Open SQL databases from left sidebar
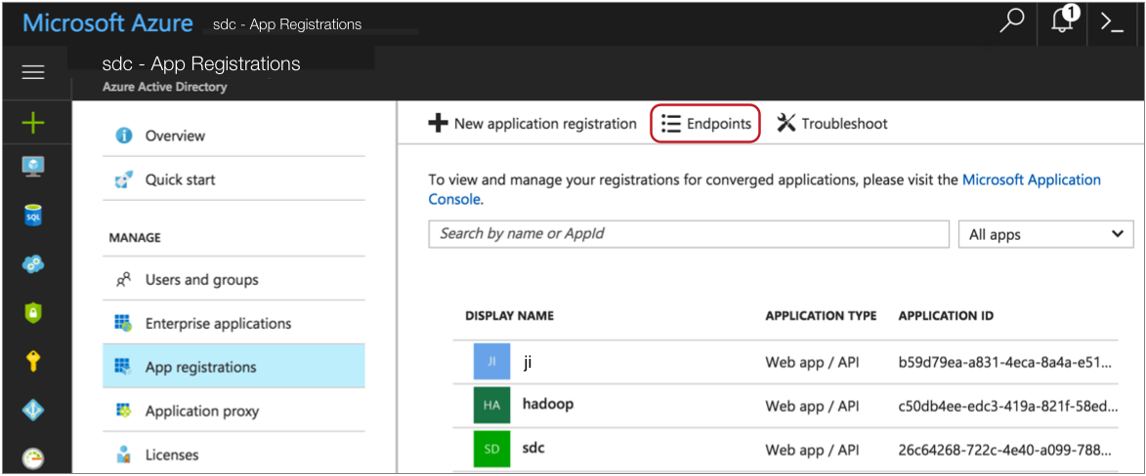This screenshot has height=476, width=1146. (x=33, y=217)
